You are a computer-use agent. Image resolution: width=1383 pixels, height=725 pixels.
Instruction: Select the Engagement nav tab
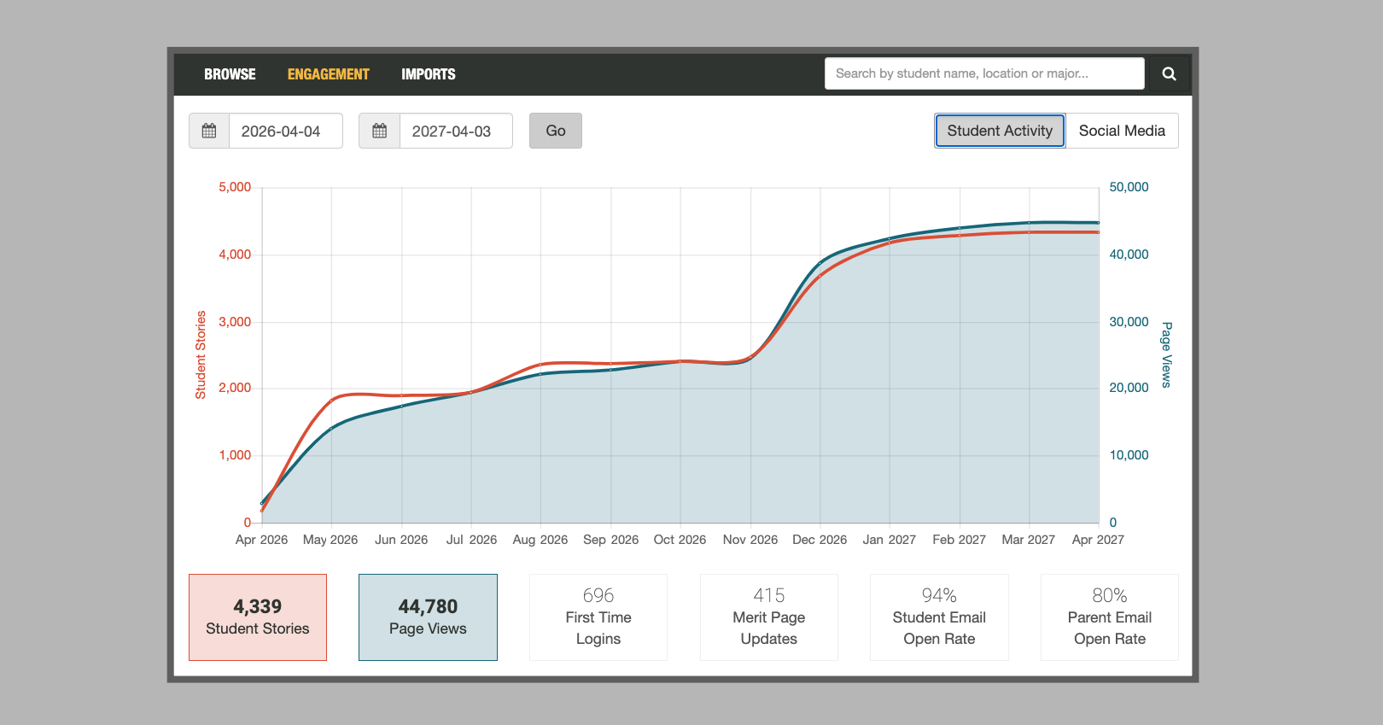[328, 74]
